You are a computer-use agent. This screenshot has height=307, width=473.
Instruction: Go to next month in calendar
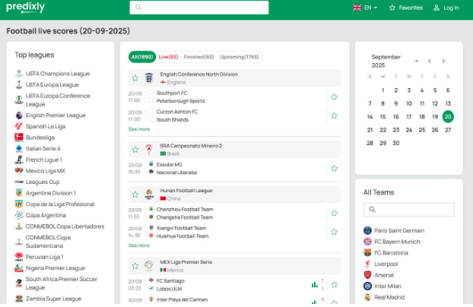[443, 61]
